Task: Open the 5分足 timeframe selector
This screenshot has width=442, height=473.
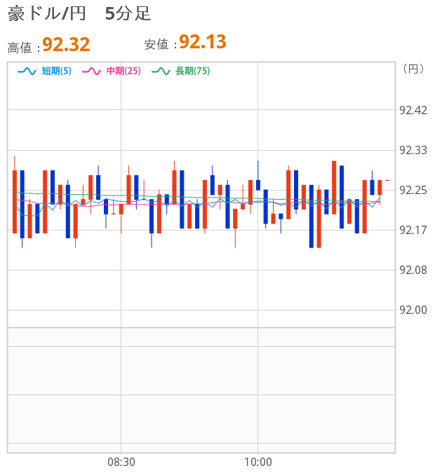Action: [x=128, y=13]
